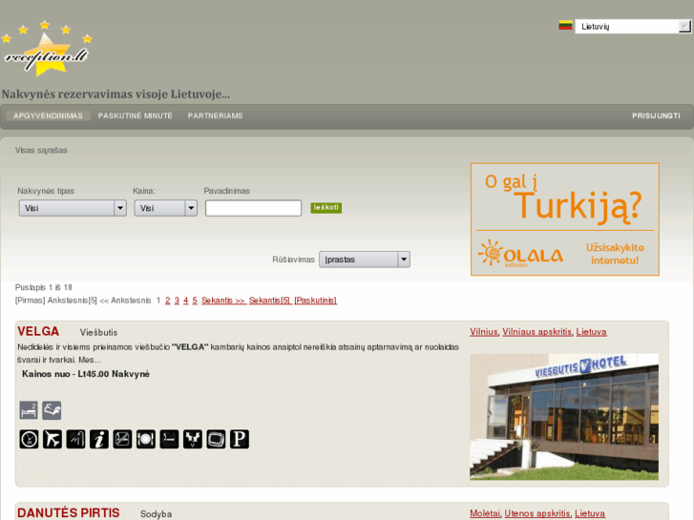Go to results page 3
Image resolution: width=694 pixels, height=520 pixels.
(x=177, y=301)
